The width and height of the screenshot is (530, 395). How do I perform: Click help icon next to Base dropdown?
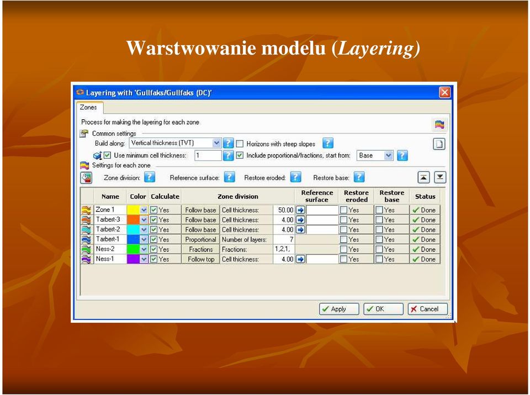402,156
